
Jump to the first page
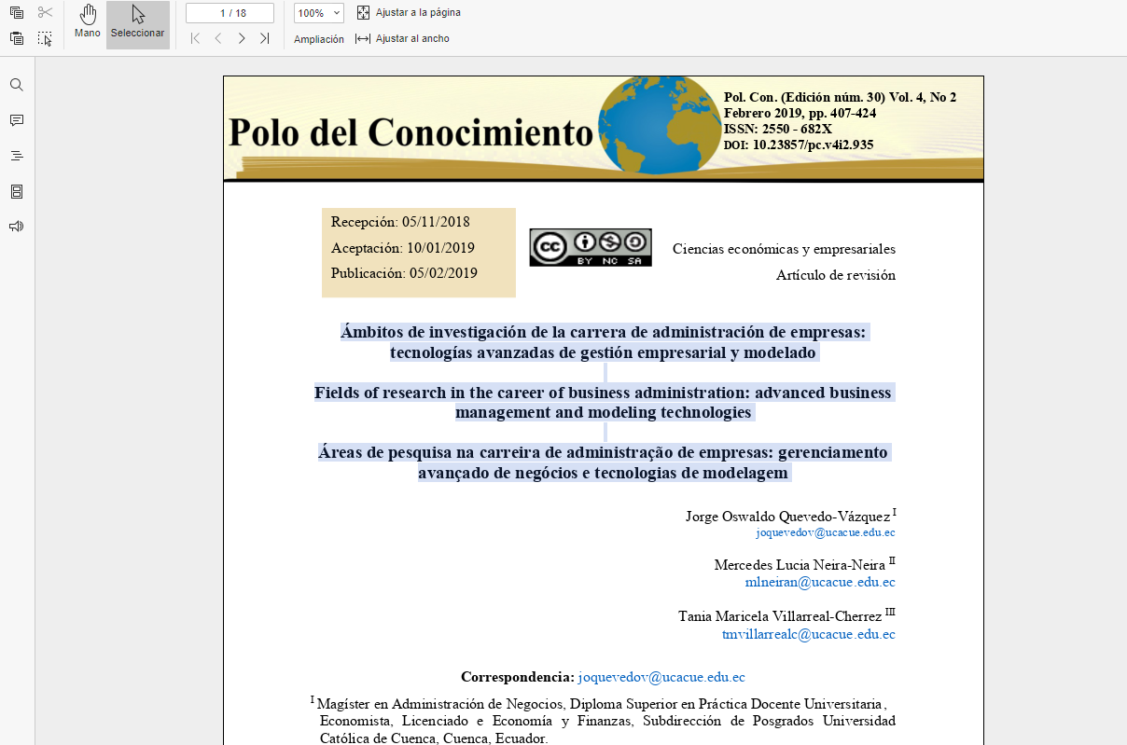(195, 38)
